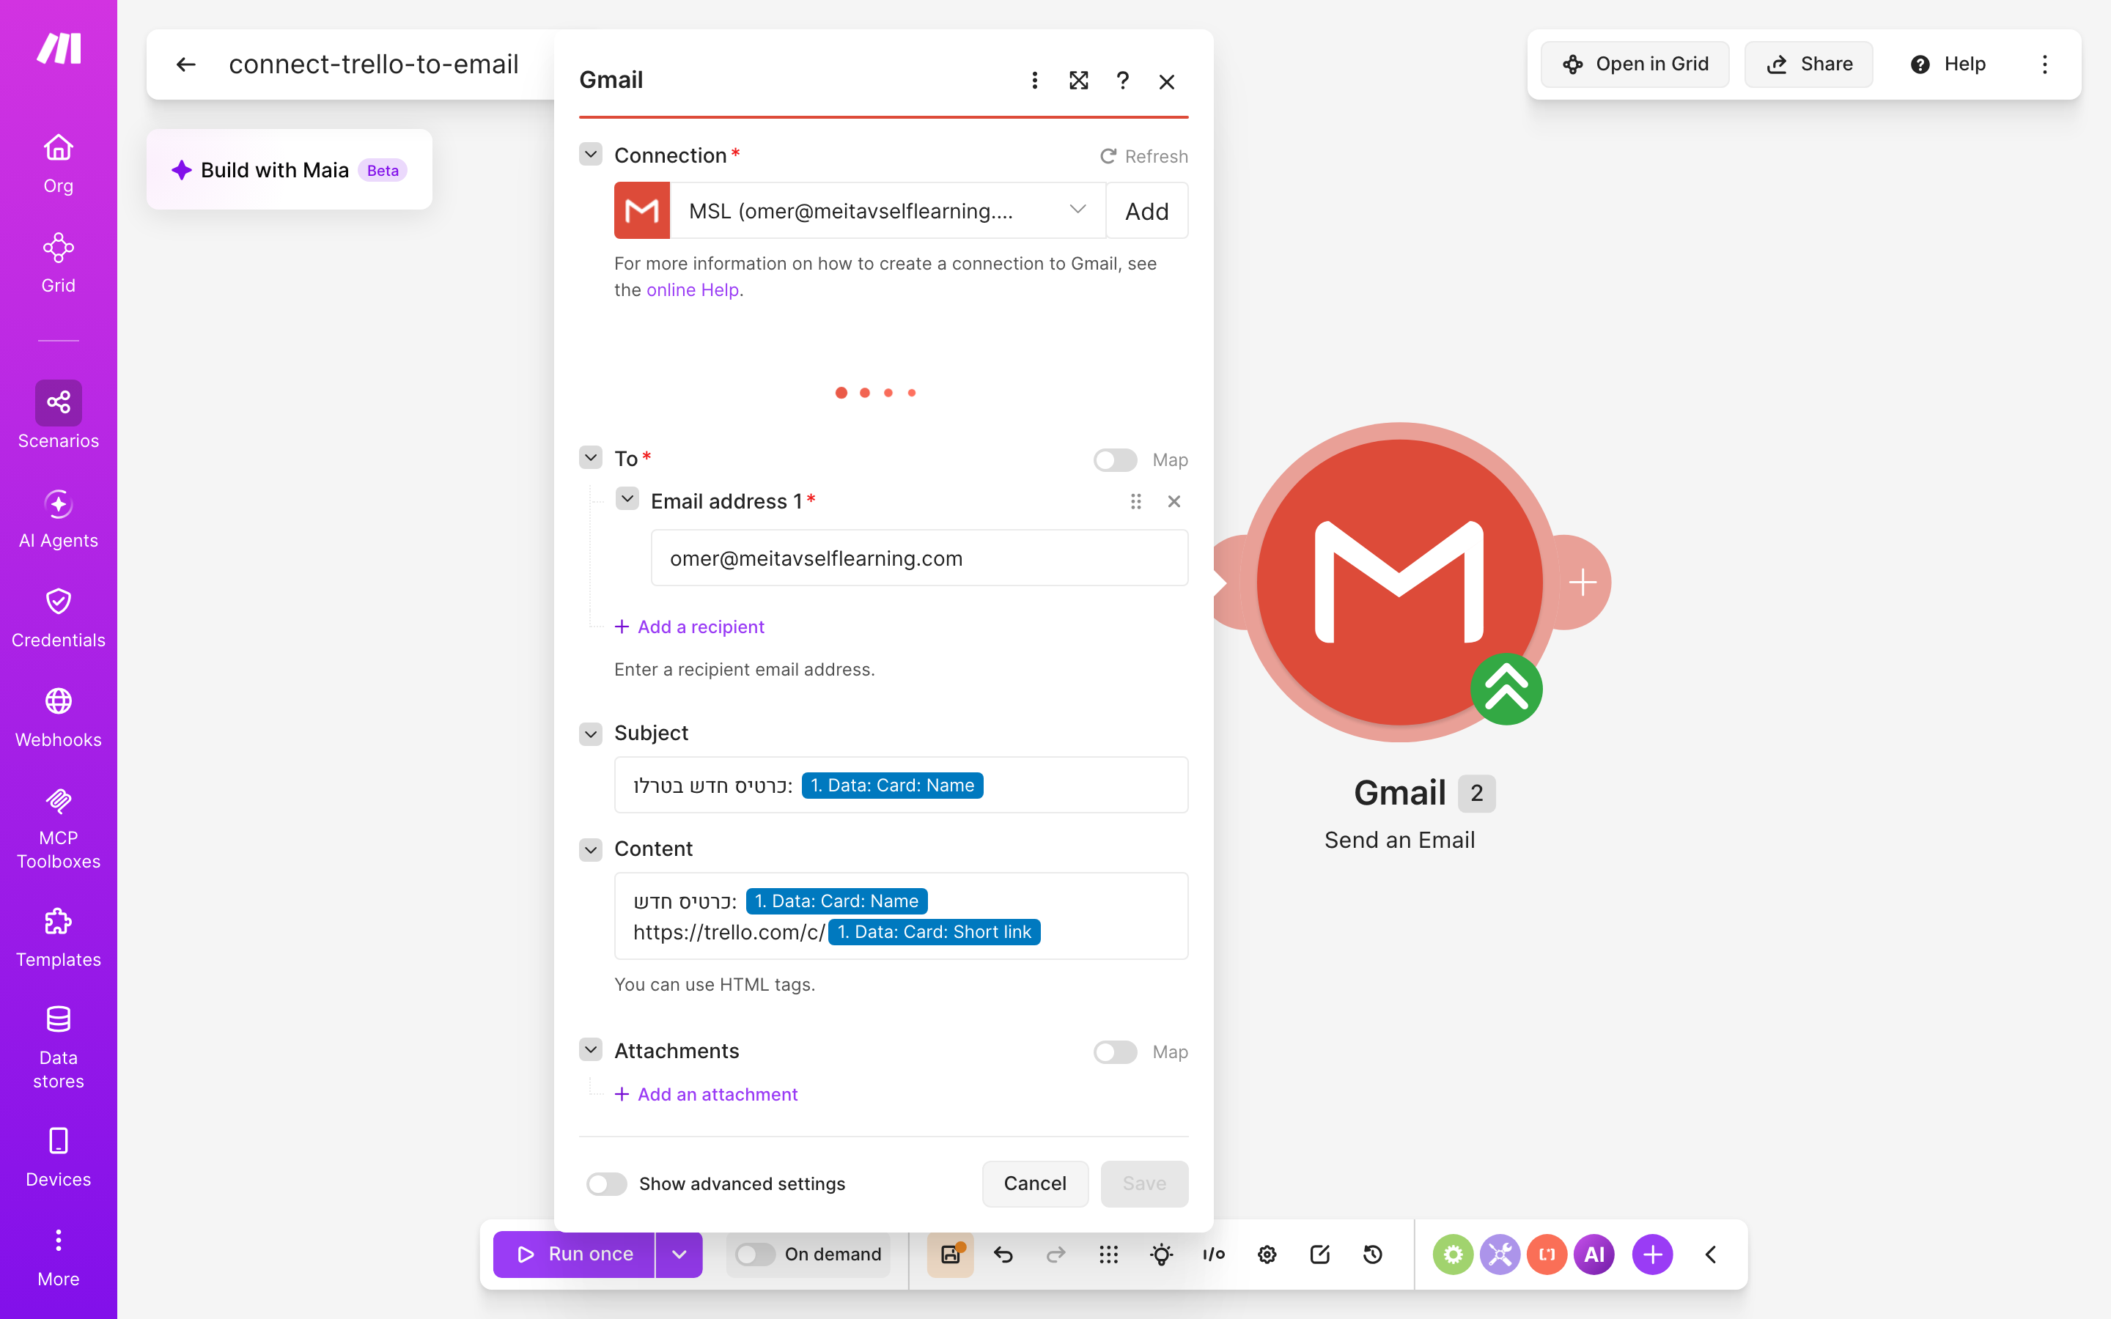Open top-right three-dot scenario menu

pyautogui.click(x=2045, y=64)
